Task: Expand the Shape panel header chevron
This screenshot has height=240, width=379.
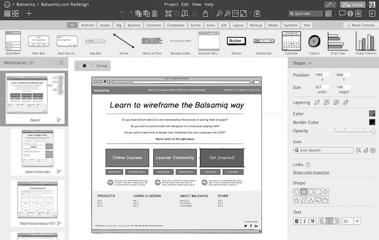Action: [310, 63]
